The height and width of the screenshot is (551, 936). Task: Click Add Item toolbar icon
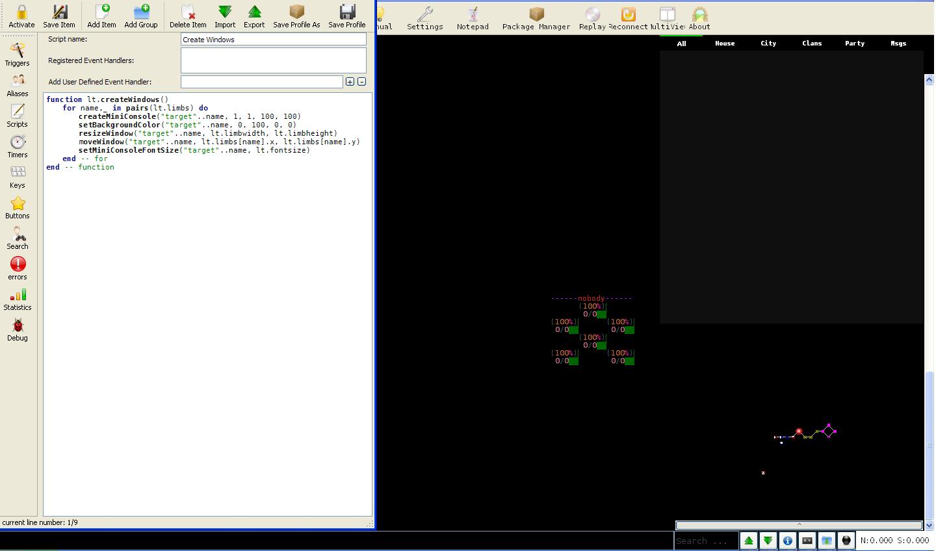pos(101,16)
